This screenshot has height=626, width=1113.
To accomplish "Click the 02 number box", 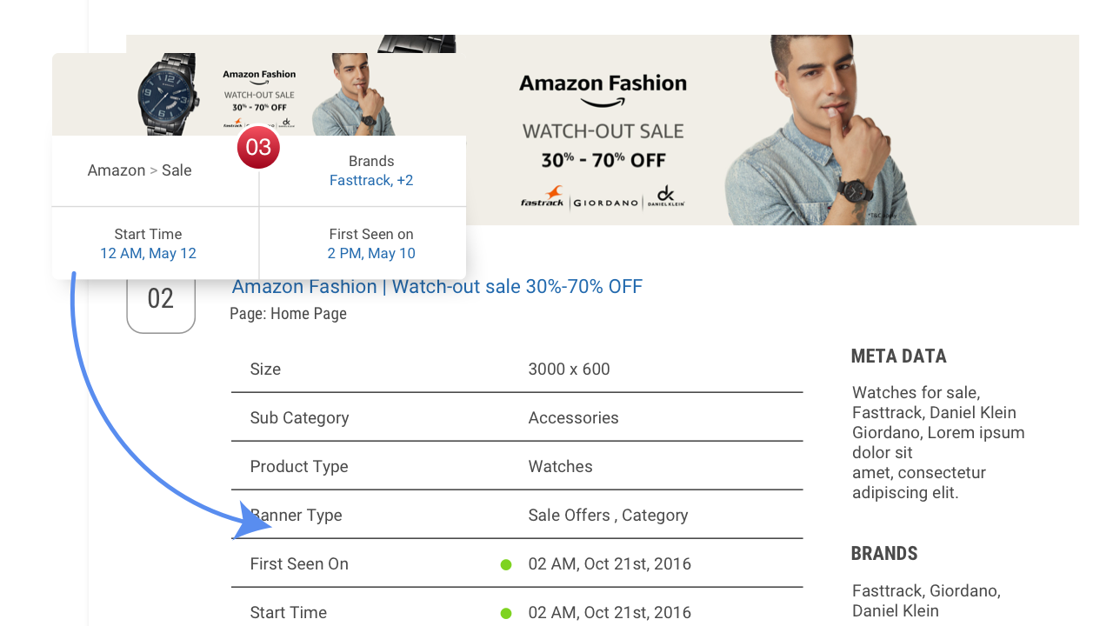I will click(x=161, y=299).
